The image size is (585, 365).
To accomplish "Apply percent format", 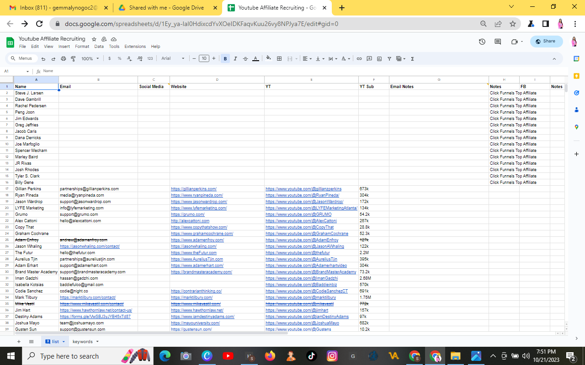I will (119, 58).
